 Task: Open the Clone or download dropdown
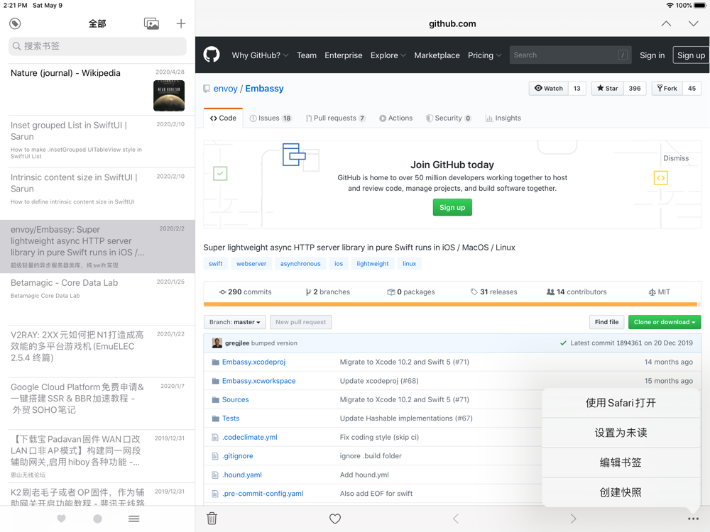point(665,322)
